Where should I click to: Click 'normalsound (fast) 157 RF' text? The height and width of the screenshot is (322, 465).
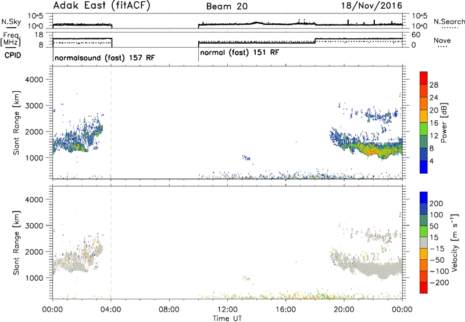tap(105, 58)
